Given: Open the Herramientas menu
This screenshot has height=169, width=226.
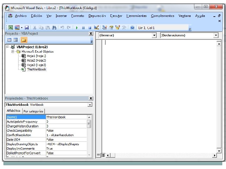Looking at the screenshot, I should 136,16.
